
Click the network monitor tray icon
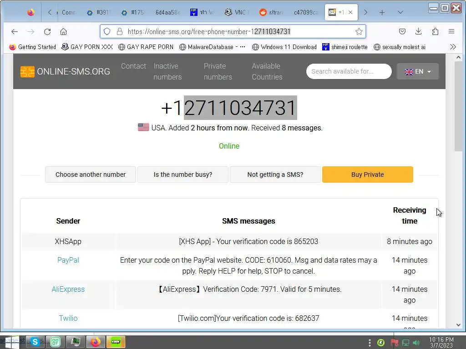click(405, 343)
